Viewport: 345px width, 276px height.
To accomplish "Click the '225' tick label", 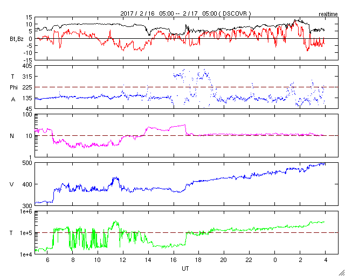I will (x=27, y=87).
